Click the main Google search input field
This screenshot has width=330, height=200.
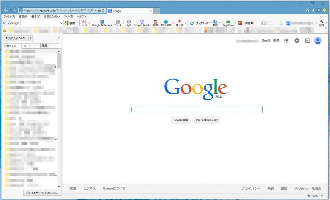click(x=196, y=110)
